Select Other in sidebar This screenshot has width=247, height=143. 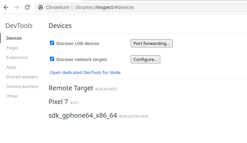[x=12, y=96]
